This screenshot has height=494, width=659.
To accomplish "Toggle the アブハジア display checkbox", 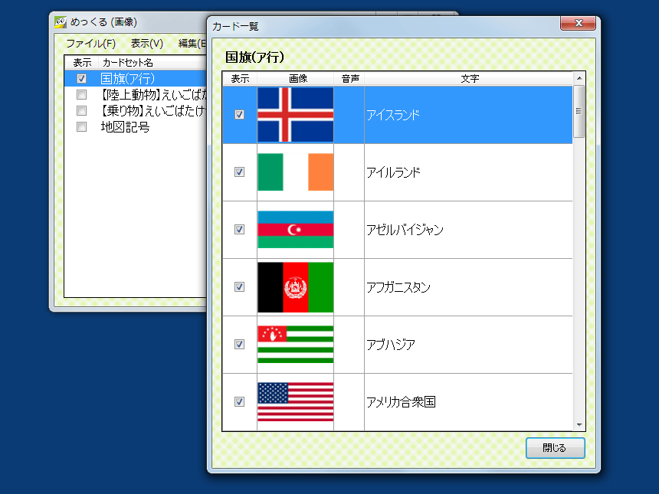I will [240, 345].
